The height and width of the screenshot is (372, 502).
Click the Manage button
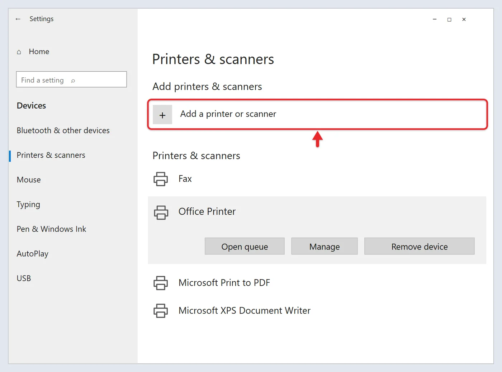coord(325,246)
